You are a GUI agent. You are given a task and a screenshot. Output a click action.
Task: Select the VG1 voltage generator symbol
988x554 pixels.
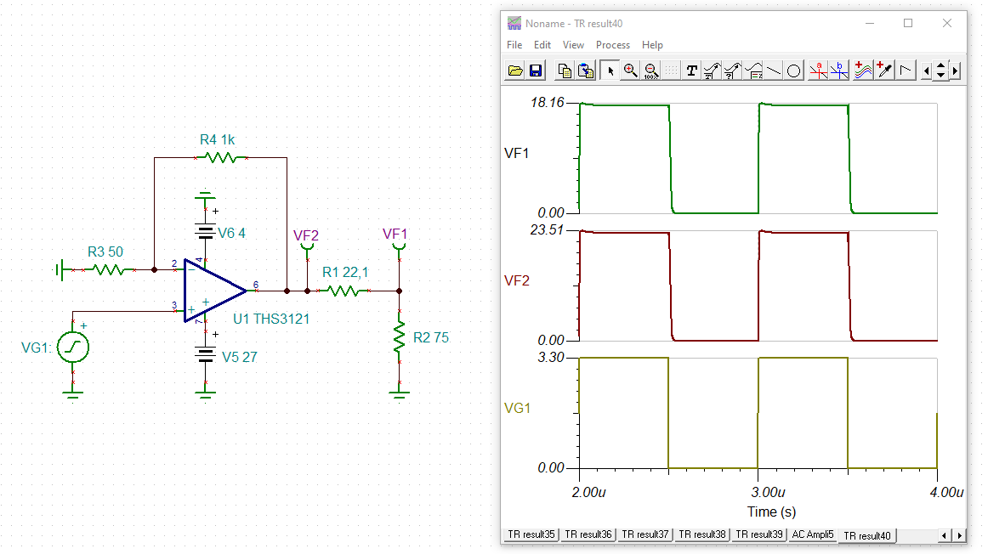pyautogui.click(x=73, y=348)
